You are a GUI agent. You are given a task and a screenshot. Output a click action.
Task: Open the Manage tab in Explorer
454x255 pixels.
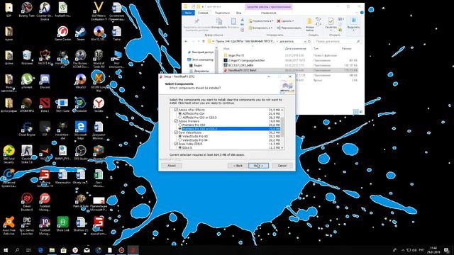268,13
